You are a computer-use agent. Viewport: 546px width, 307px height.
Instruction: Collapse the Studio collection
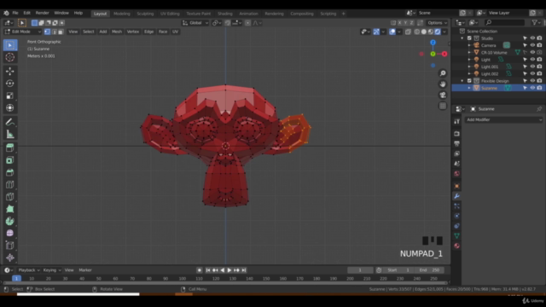point(462,38)
